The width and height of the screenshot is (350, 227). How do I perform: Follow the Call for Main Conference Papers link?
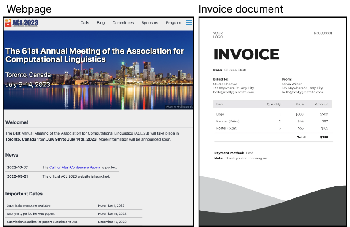(75, 168)
